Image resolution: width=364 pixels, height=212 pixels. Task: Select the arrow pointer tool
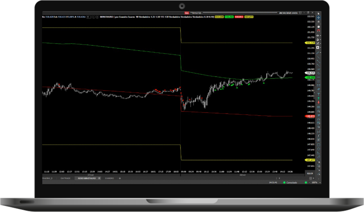pos(318,13)
